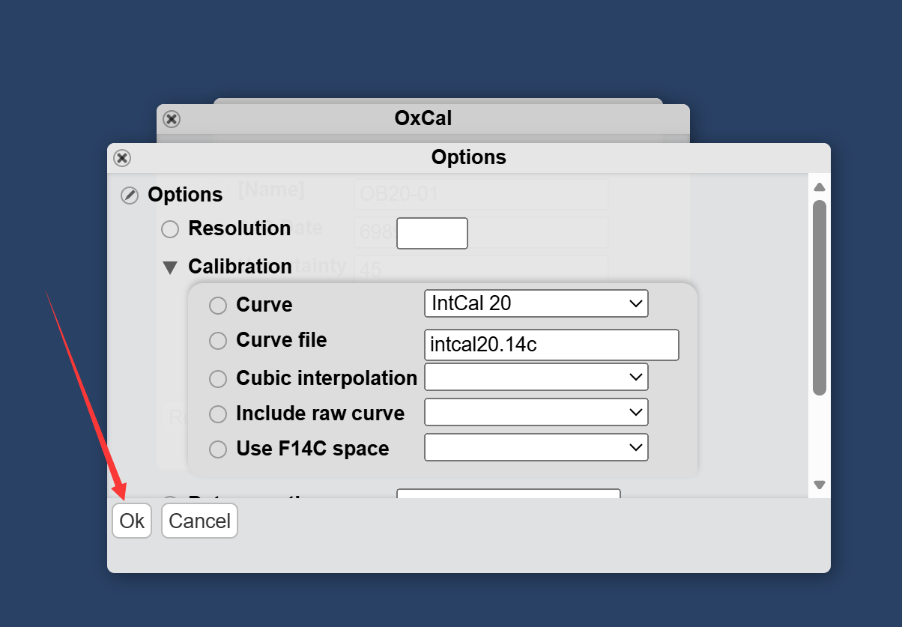Select the Include raw curve radio button
This screenshot has width=902, height=627.
[x=218, y=414]
